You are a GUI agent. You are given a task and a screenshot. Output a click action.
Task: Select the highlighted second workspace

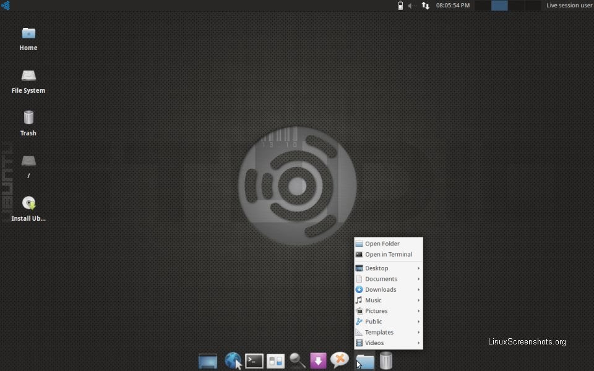[499, 6]
